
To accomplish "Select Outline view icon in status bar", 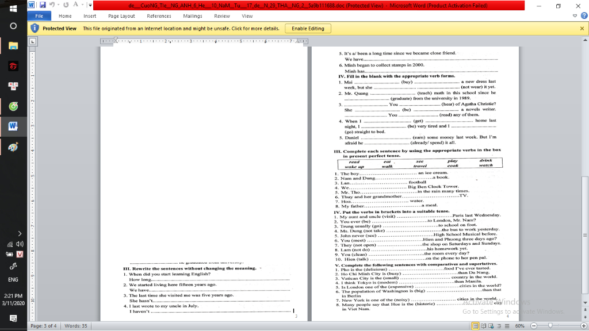I will (x=499, y=326).
